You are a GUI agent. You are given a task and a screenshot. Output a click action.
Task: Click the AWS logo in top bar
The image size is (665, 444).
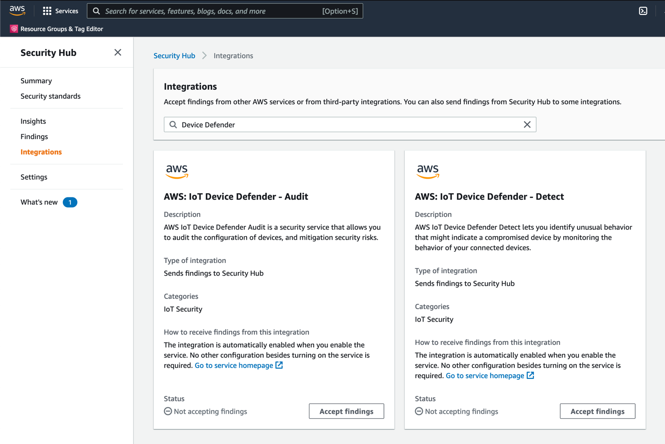(x=17, y=10)
